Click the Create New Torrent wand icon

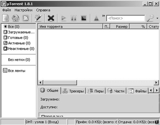pos(38,18)
